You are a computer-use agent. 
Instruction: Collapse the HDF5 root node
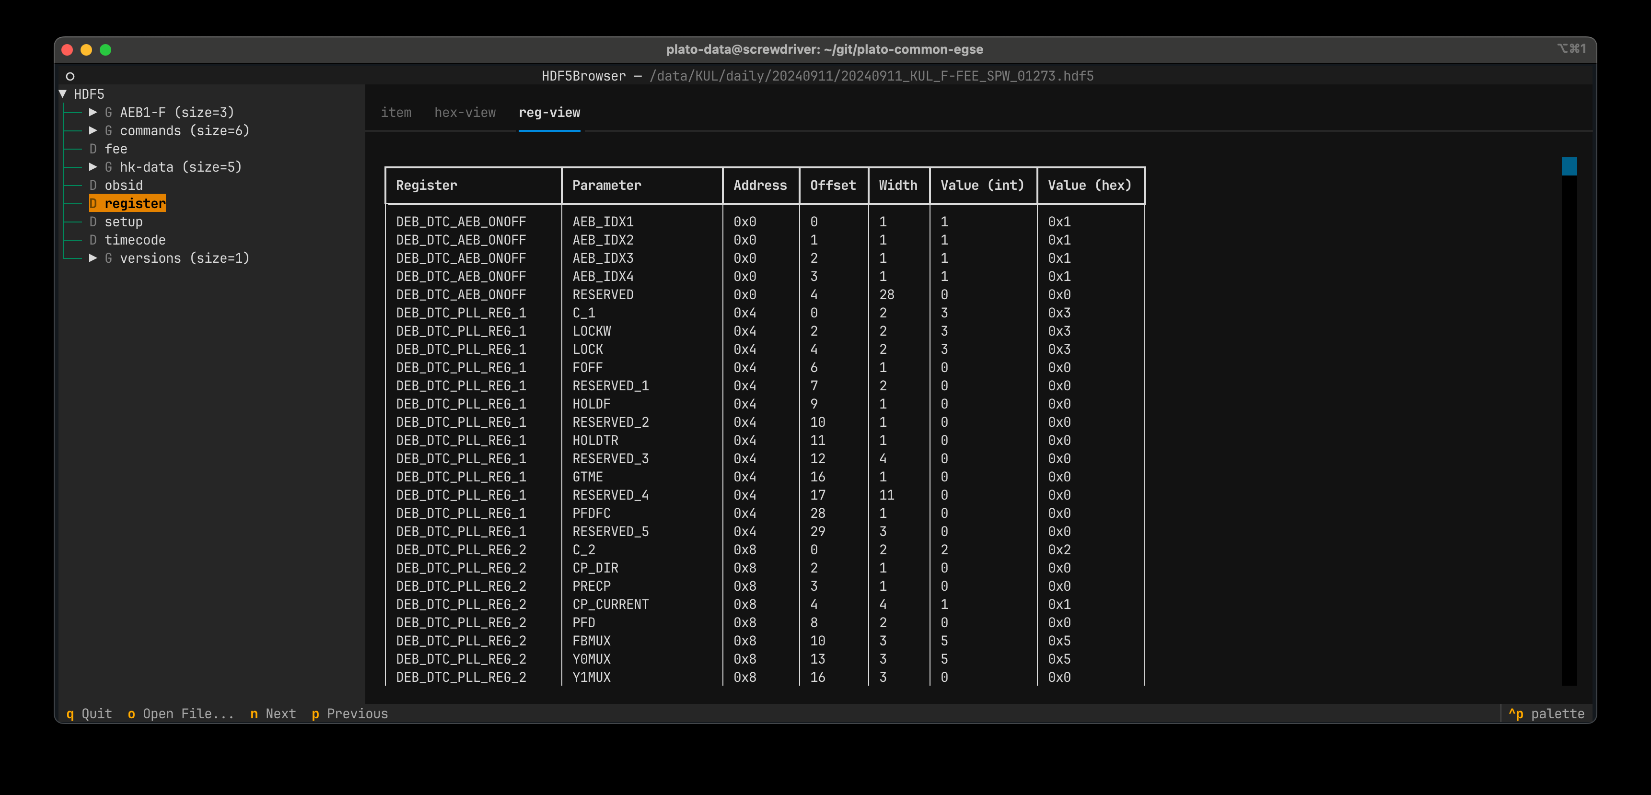(63, 94)
